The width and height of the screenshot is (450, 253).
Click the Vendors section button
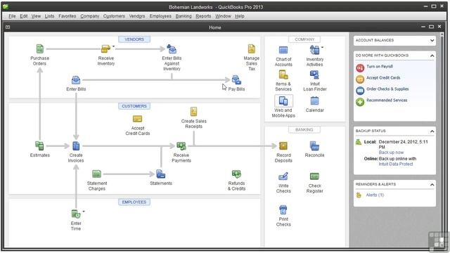134,39
